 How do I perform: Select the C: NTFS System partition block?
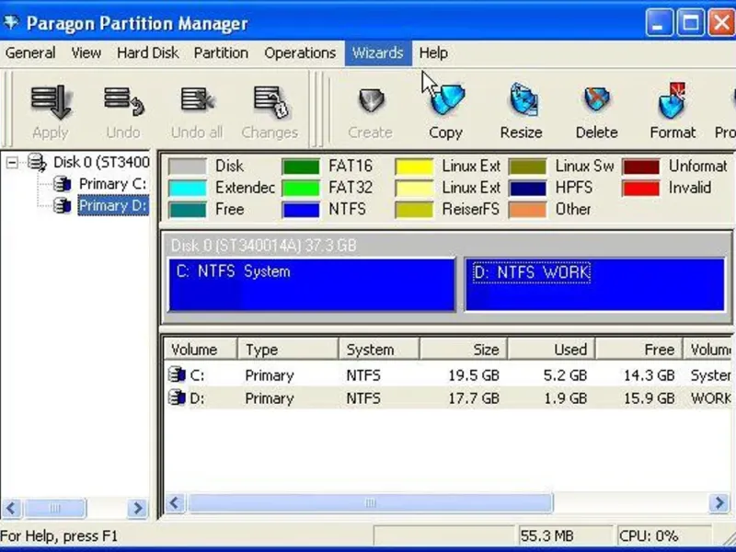point(312,285)
